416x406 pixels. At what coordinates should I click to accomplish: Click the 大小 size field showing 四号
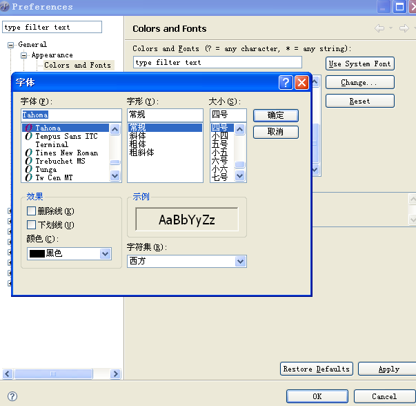coord(228,115)
